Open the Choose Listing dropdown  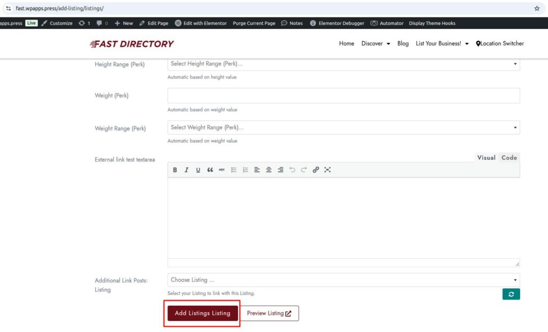point(343,280)
